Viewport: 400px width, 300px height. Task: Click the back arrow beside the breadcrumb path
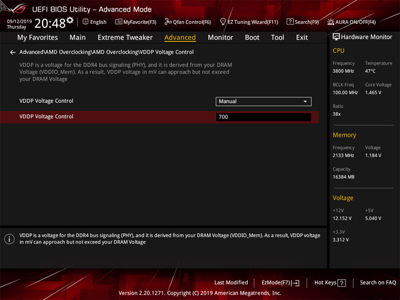pyautogui.click(x=12, y=52)
